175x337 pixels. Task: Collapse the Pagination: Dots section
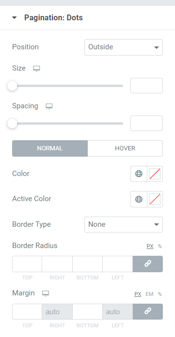pos(14,17)
